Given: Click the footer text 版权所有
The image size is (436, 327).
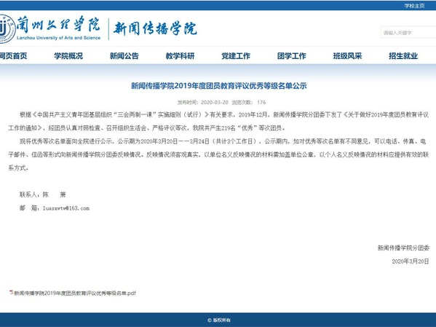Looking at the screenshot, I should coord(221,320).
